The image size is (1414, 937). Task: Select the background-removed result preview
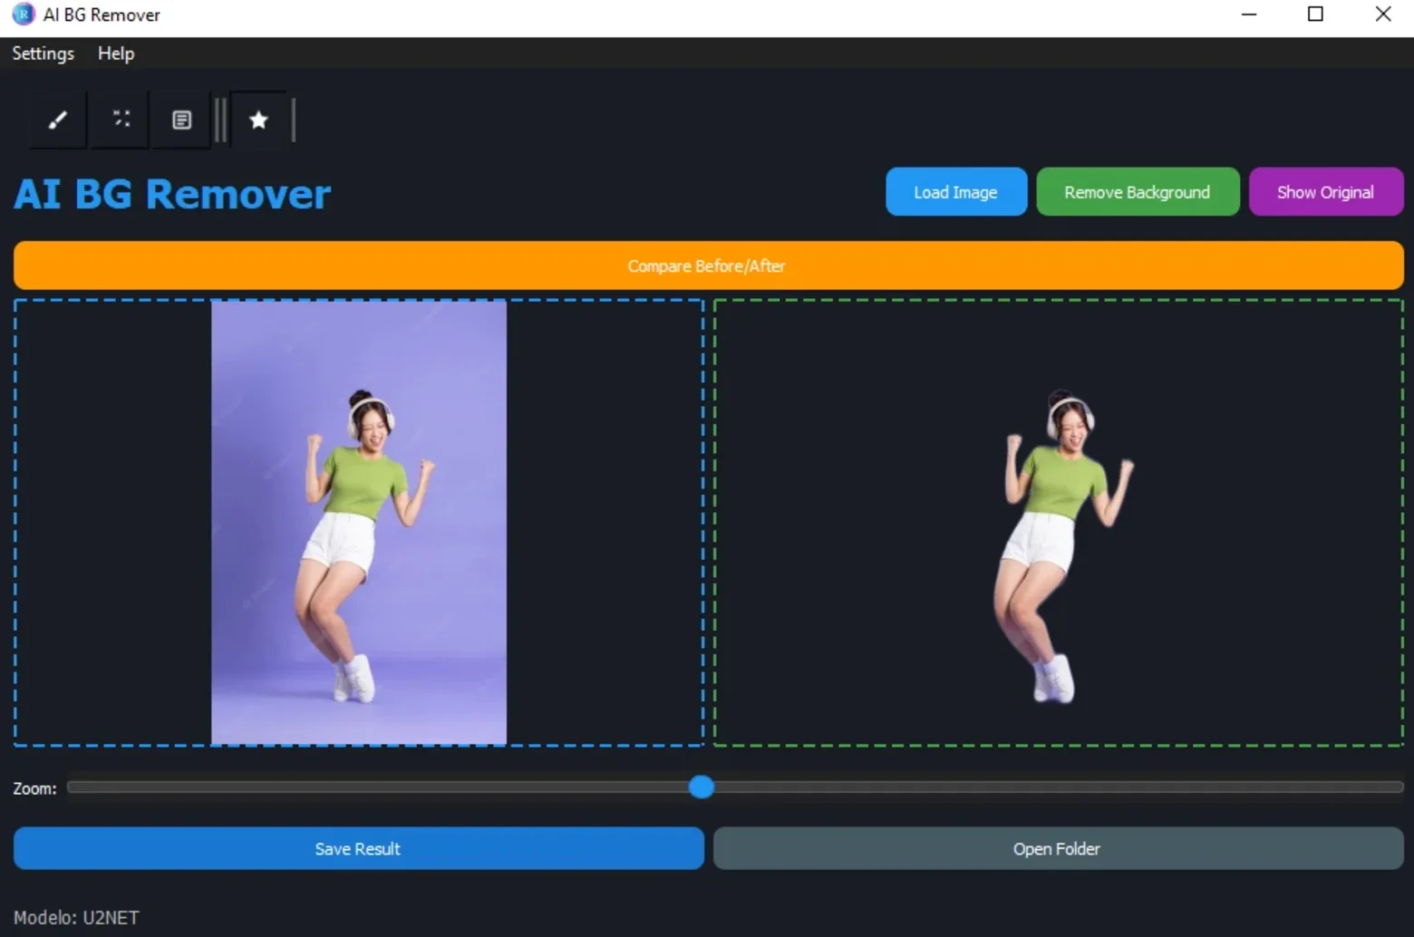coord(1059,523)
